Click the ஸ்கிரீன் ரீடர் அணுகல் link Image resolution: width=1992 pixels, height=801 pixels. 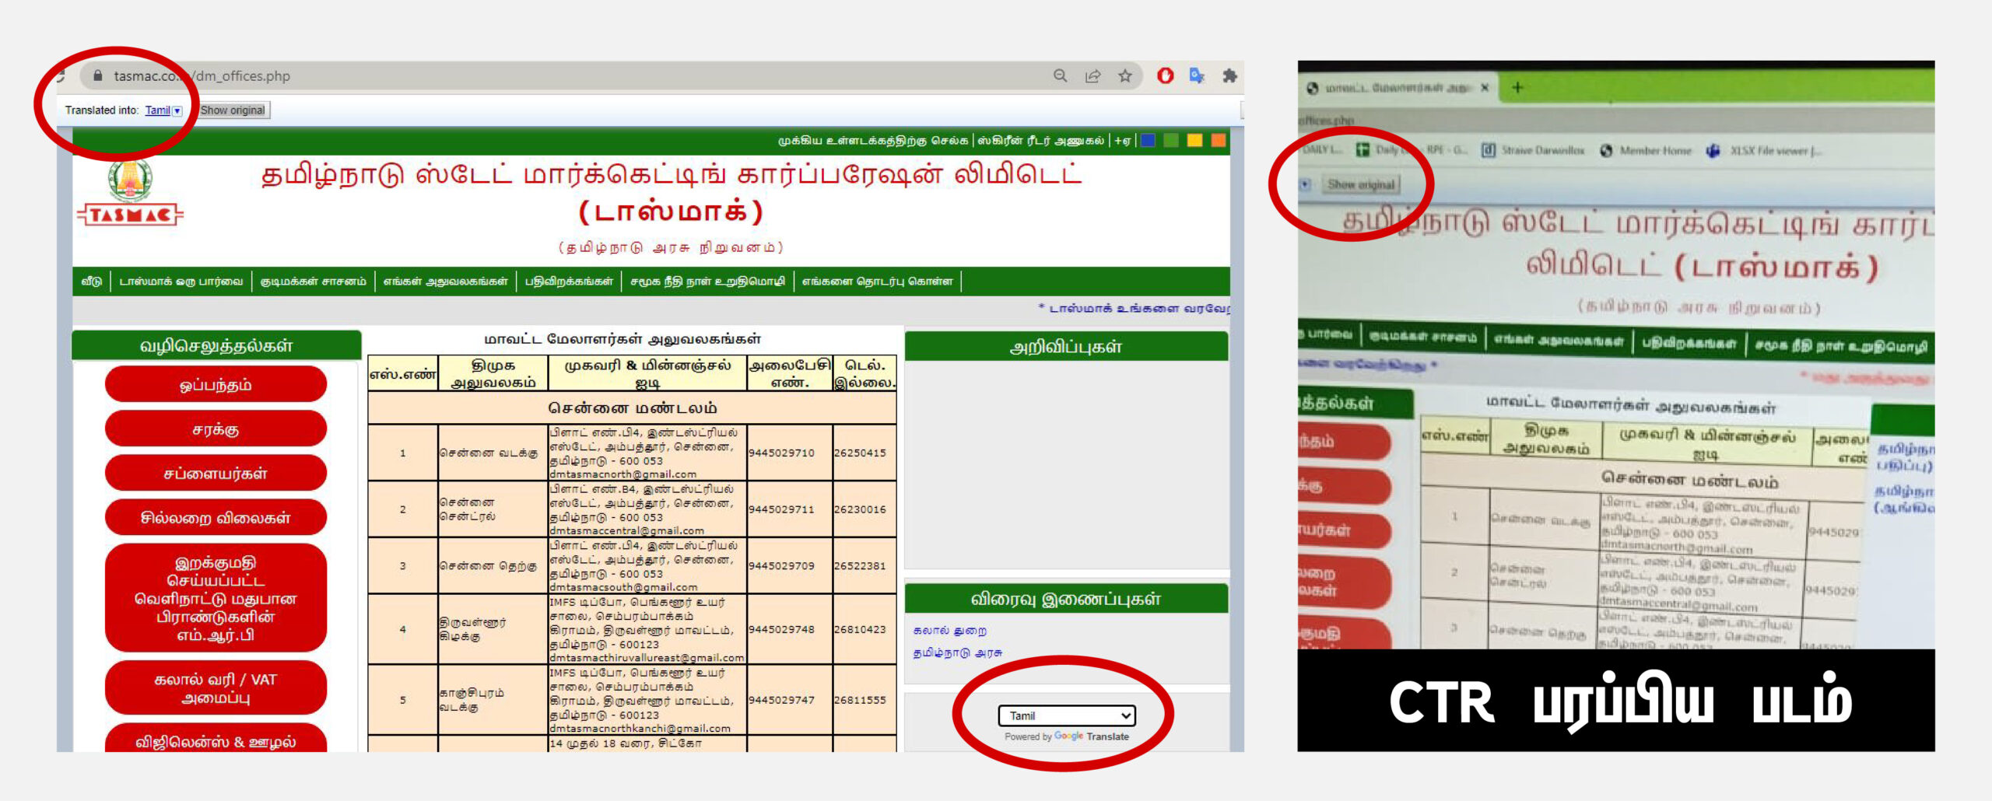click(1041, 141)
